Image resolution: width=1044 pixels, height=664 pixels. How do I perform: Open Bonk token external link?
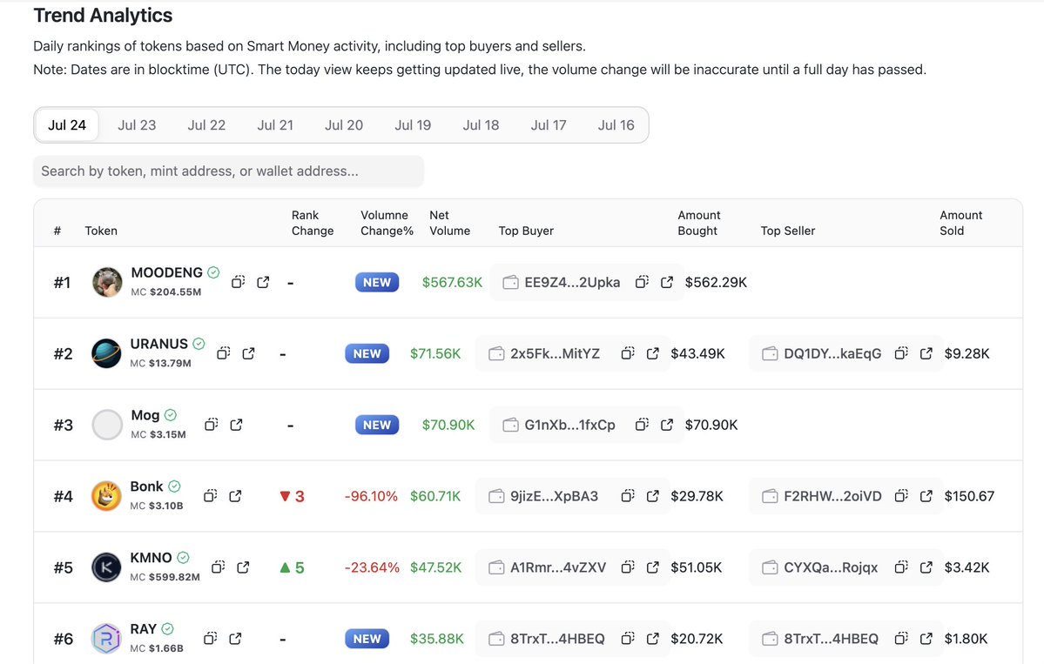pyautogui.click(x=235, y=496)
